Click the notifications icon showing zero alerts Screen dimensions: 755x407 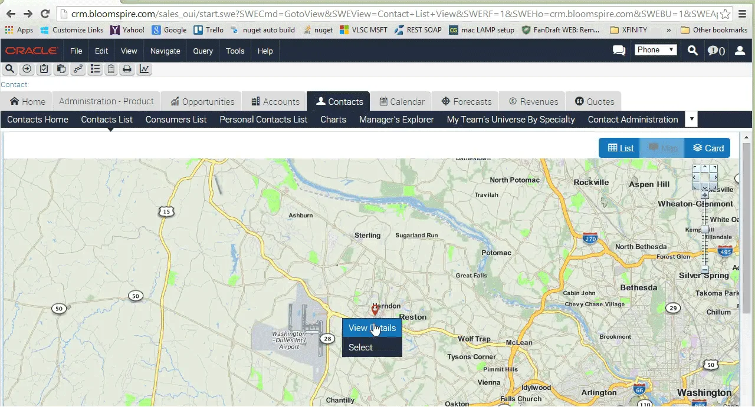(x=716, y=51)
